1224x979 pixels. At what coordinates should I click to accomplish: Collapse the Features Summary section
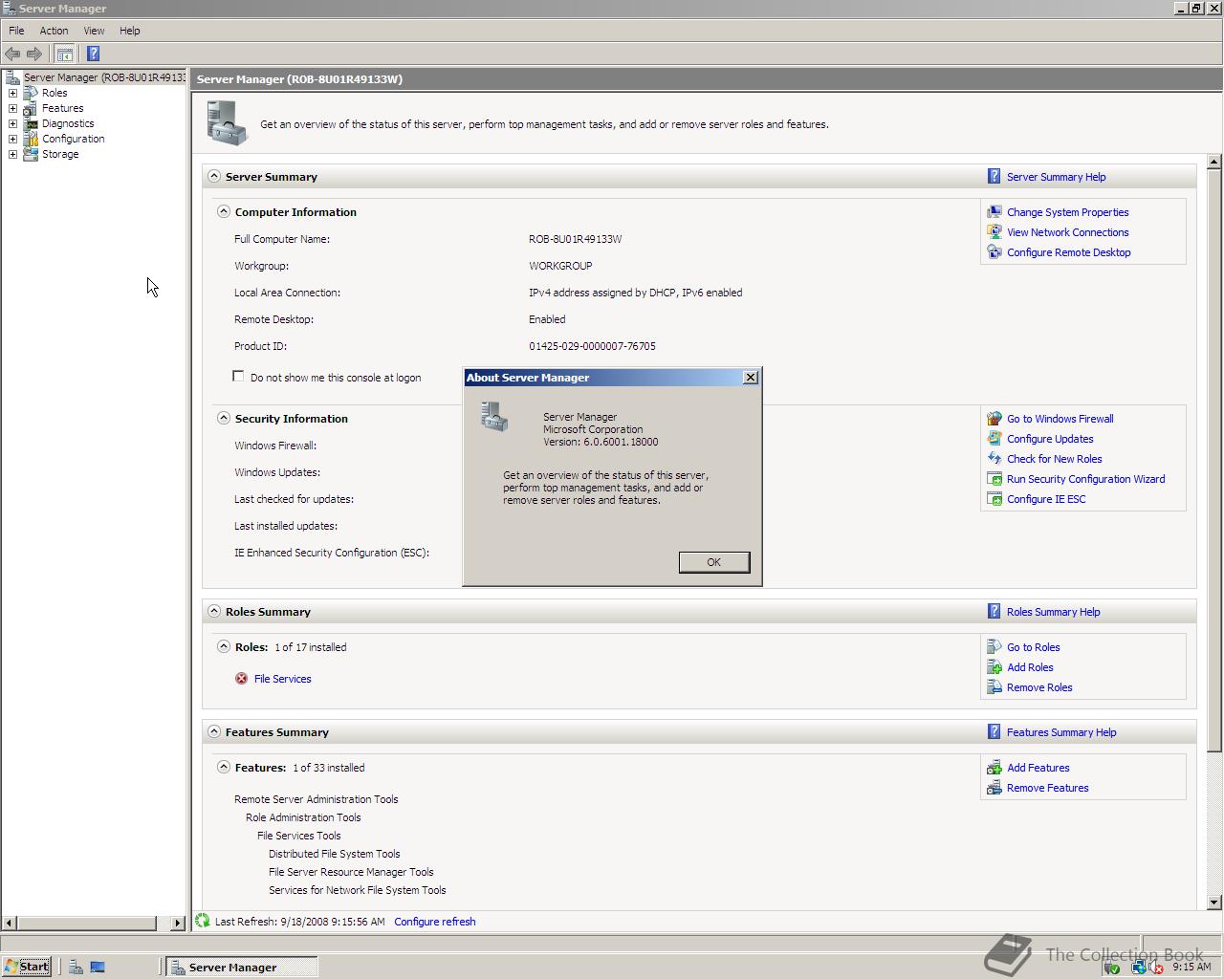(214, 731)
